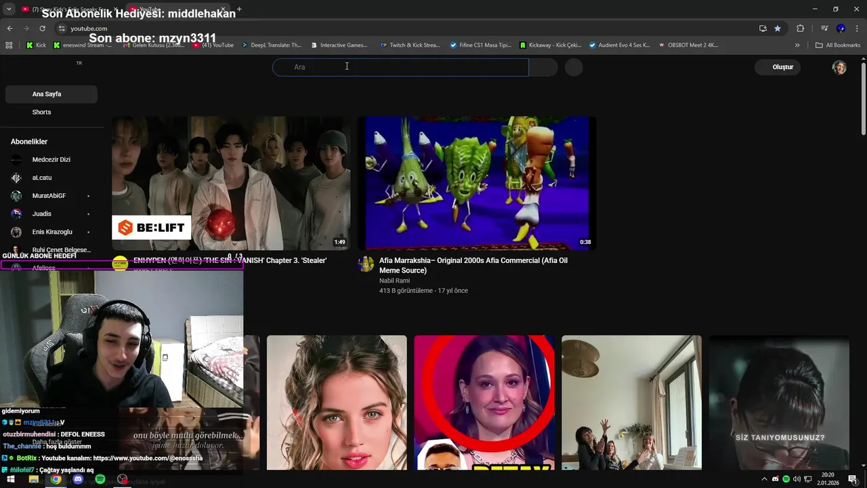Viewport: 867px width, 488px height.
Task: Click the al.catu channel avatar icon
Action: (16, 178)
